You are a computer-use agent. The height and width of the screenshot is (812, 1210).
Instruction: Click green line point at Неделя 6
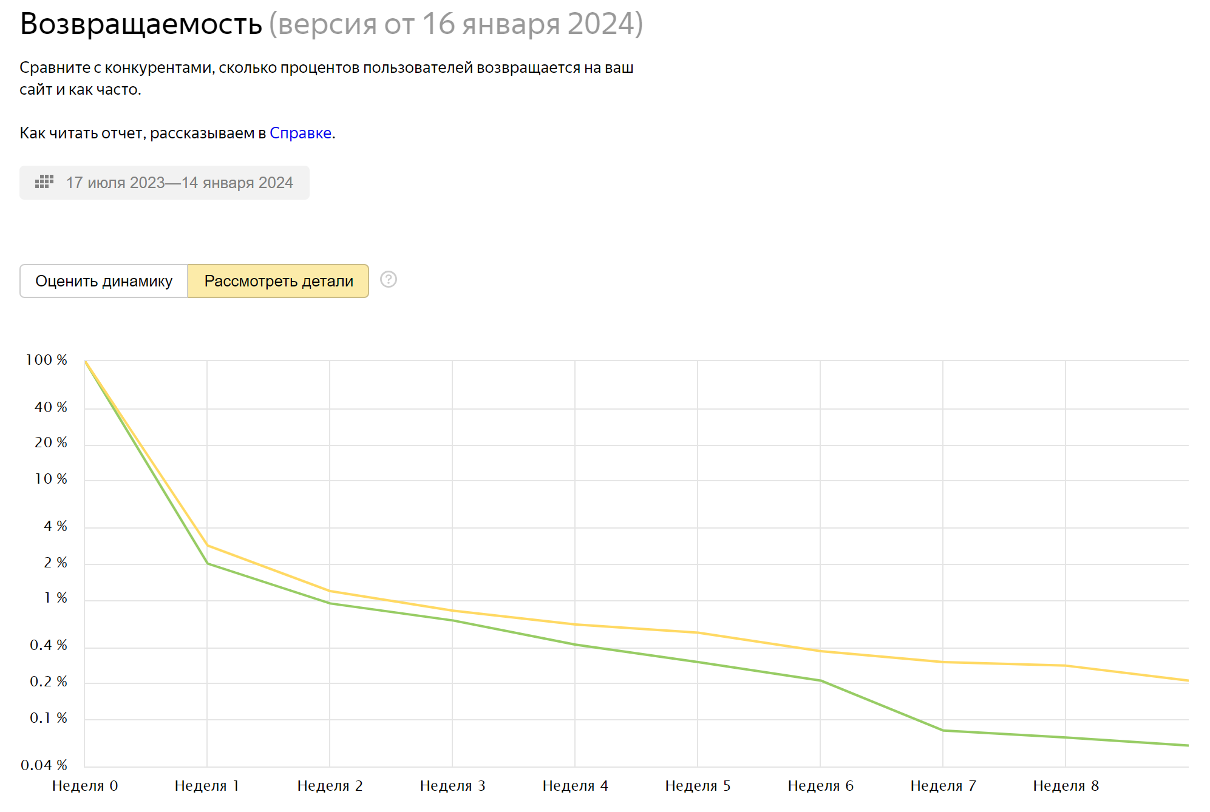tap(820, 680)
